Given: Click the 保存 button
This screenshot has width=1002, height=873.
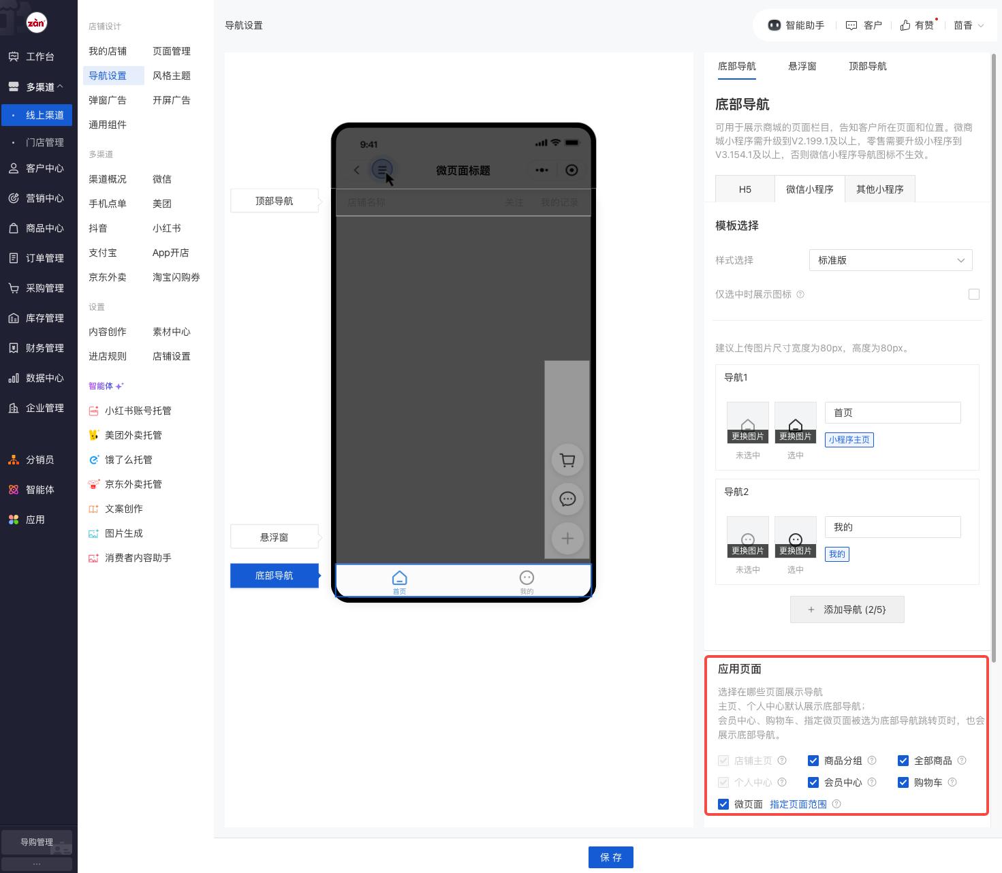Looking at the screenshot, I should coord(610,857).
